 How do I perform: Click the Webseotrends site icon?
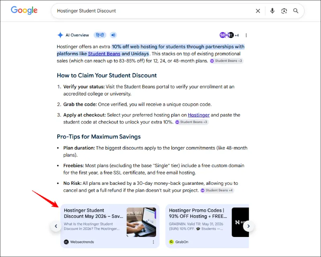point(66,242)
